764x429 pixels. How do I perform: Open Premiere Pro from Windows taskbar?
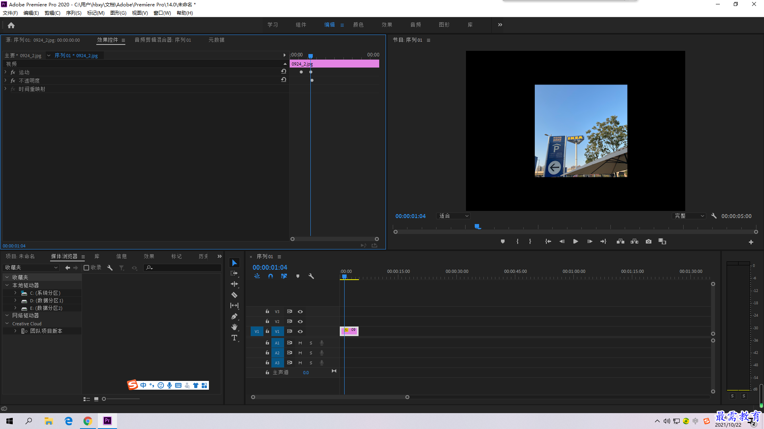[107, 421]
